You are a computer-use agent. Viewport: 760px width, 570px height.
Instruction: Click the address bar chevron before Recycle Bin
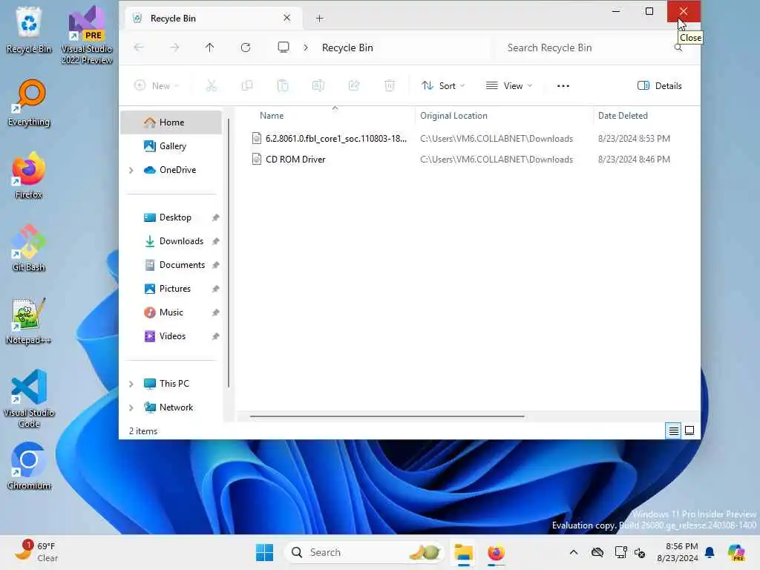306,47
